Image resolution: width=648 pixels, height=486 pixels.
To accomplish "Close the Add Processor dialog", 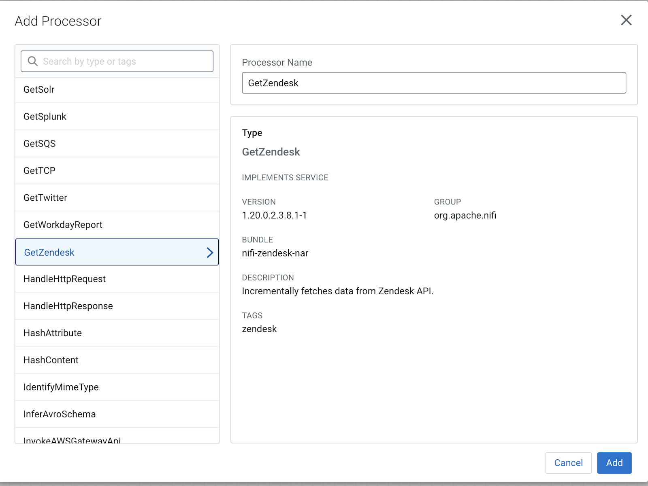I will click(x=626, y=20).
